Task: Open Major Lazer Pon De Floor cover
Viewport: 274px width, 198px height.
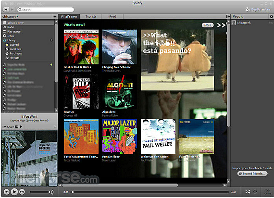Action: [120, 136]
